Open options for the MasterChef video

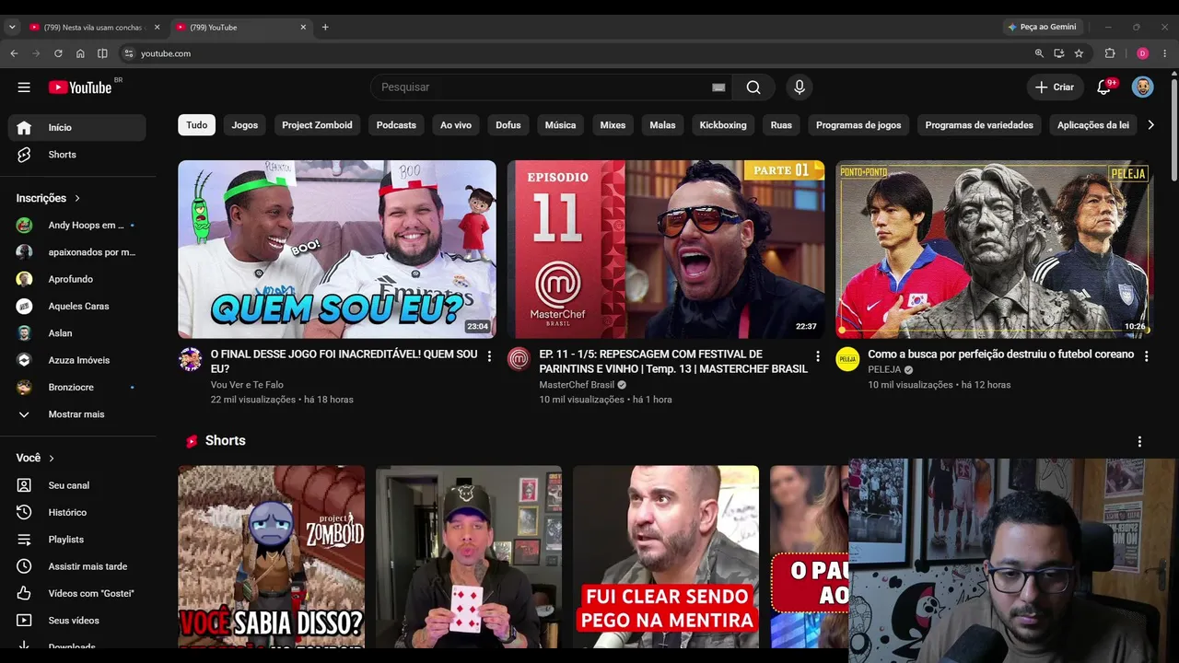coord(818,356)
